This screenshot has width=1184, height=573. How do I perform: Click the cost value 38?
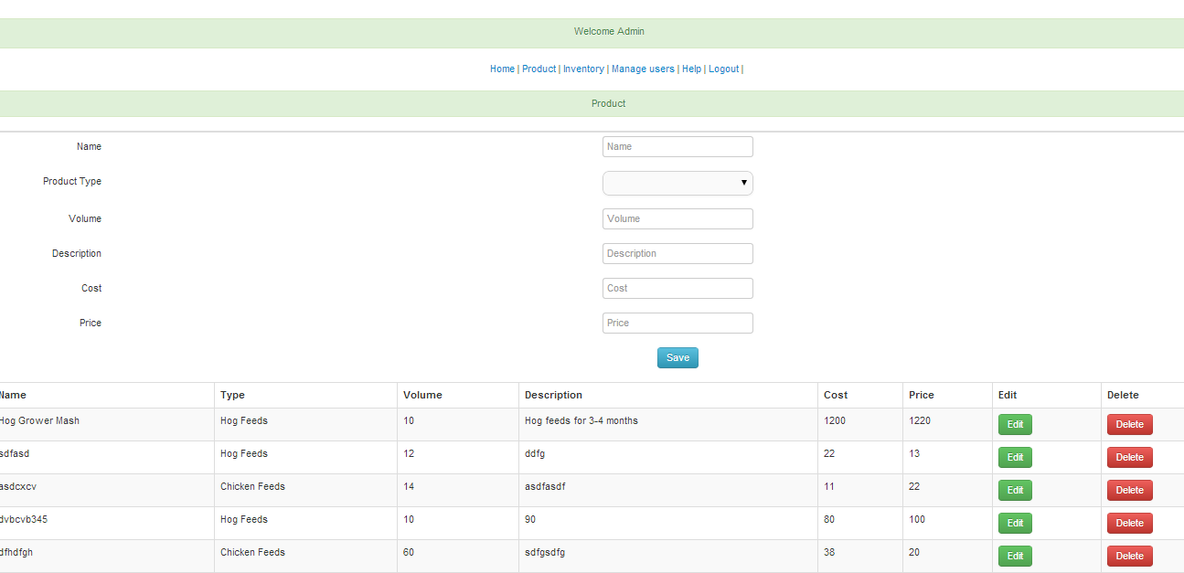pos(829,552)
